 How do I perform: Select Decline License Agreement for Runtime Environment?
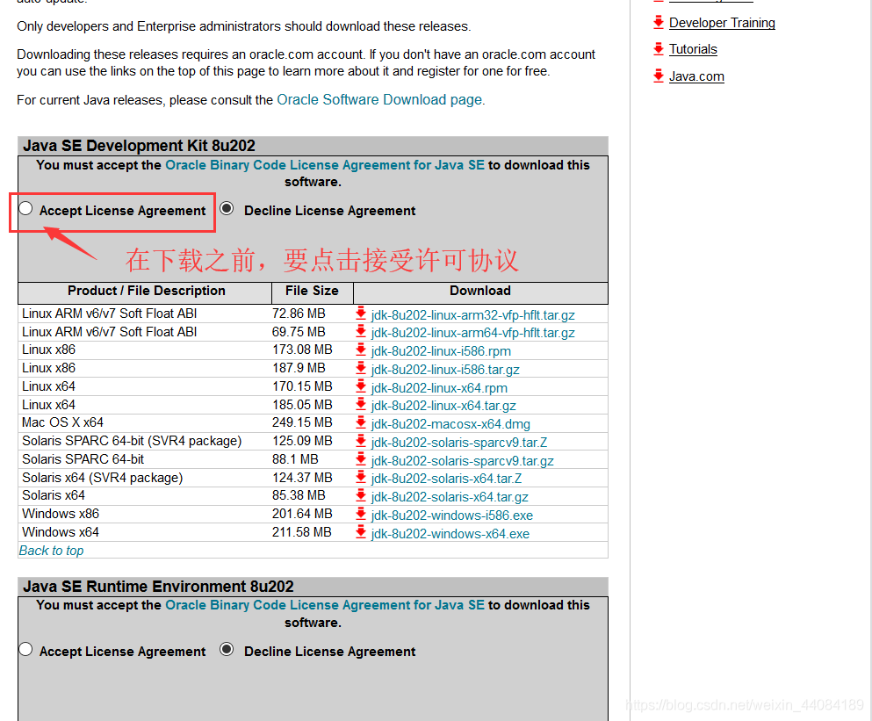coord(227,649)
